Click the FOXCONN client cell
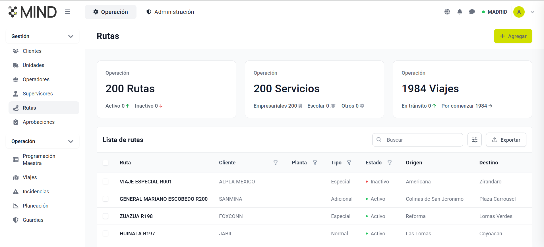This screenshot has height=247, width=544. 231,216
